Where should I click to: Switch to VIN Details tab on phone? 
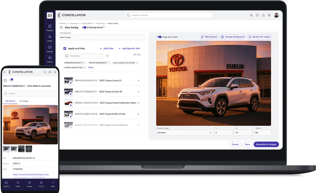[10, 101]
